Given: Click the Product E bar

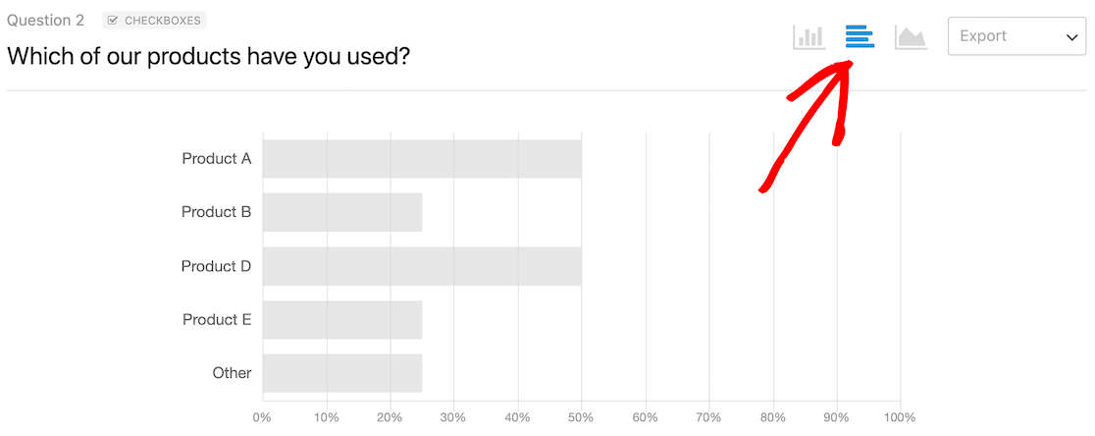Looking at the screenshot, I should (342, 320).
